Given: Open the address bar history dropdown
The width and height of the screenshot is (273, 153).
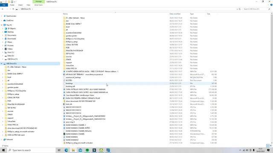Looking at the screenshot, I should 237,9.
